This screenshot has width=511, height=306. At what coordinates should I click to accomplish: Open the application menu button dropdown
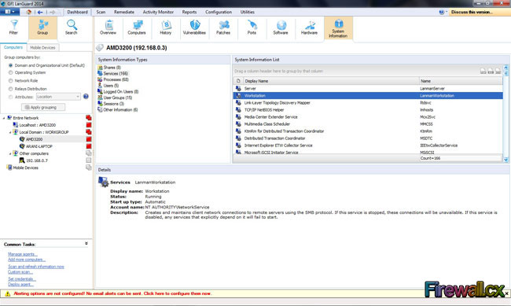9,12
